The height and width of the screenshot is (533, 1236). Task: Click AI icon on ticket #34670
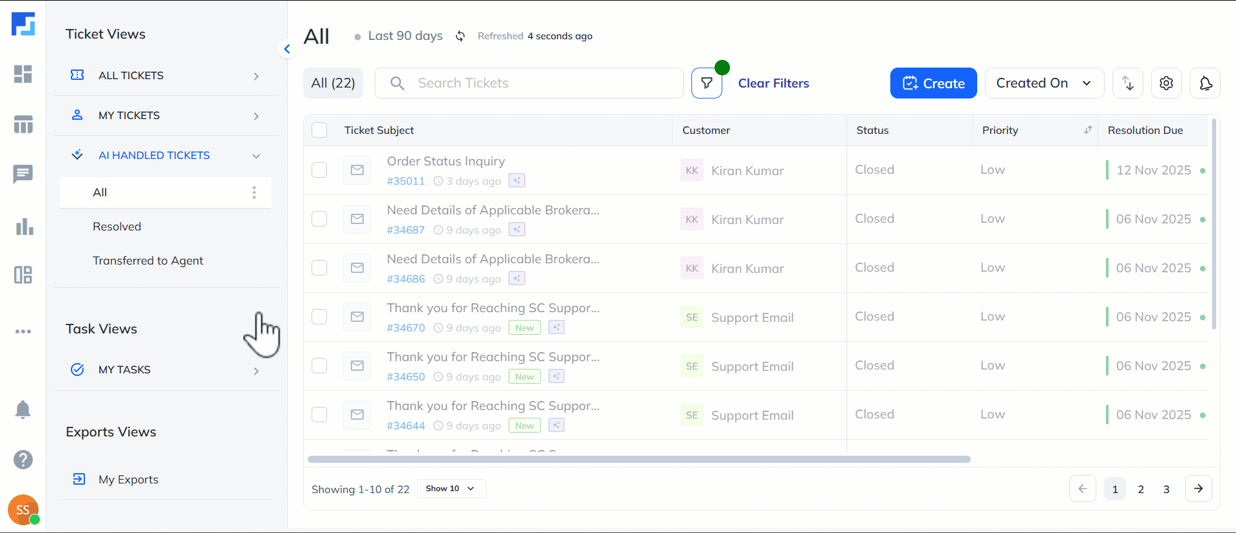(557, 327)
